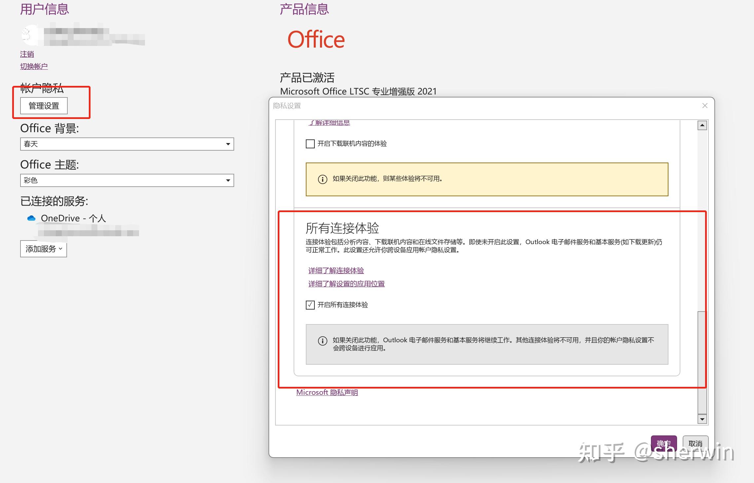
Task: Click the 确定 confirm button
Action: click(x=664, y=444)
